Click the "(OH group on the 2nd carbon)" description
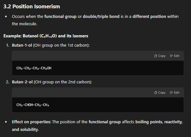 (62, 82)
